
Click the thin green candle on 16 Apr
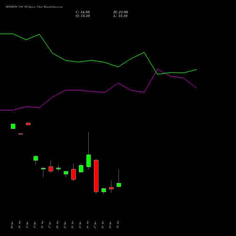pos(43,169)
